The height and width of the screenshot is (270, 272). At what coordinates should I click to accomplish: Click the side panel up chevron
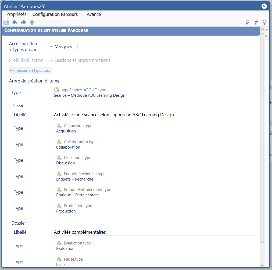(x=267, y=29)
